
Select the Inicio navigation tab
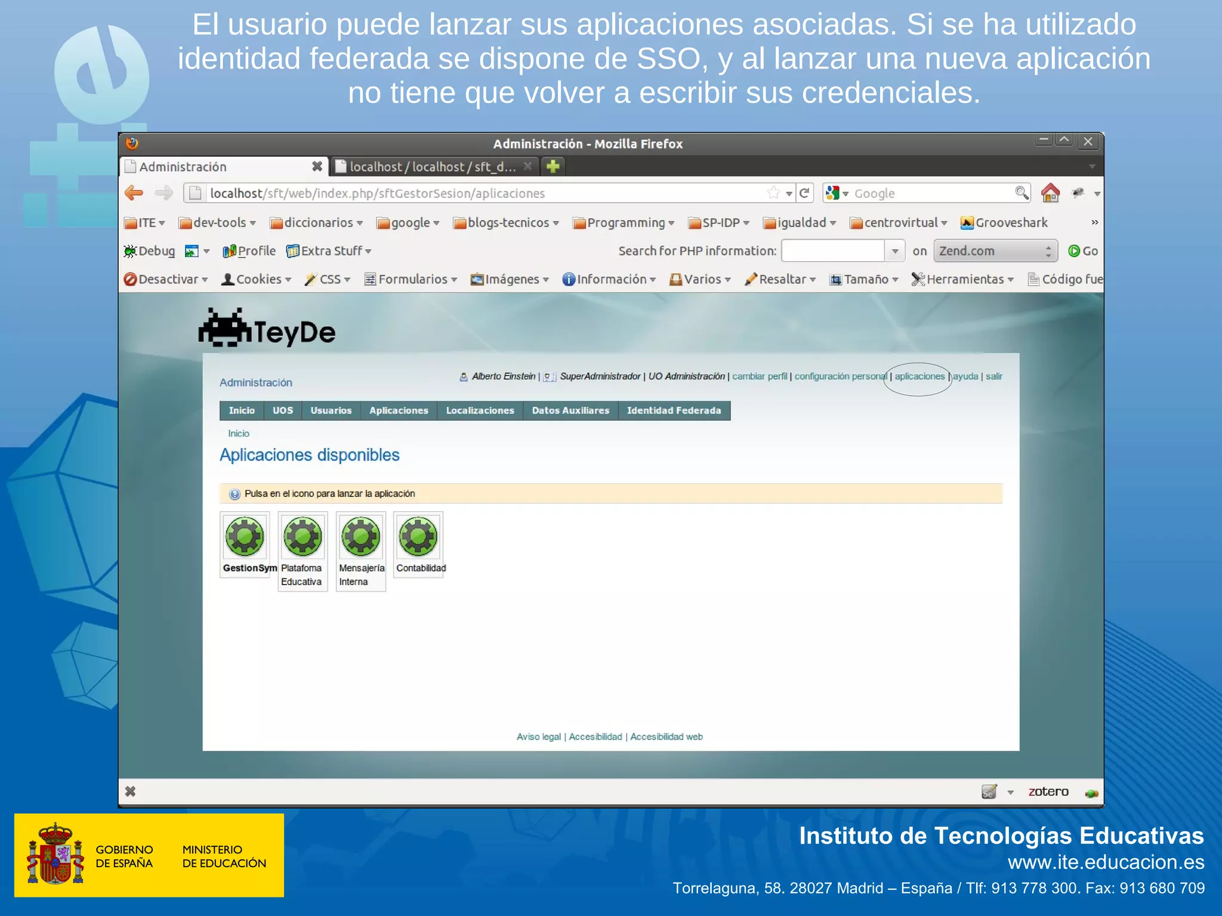click(242, 410)
